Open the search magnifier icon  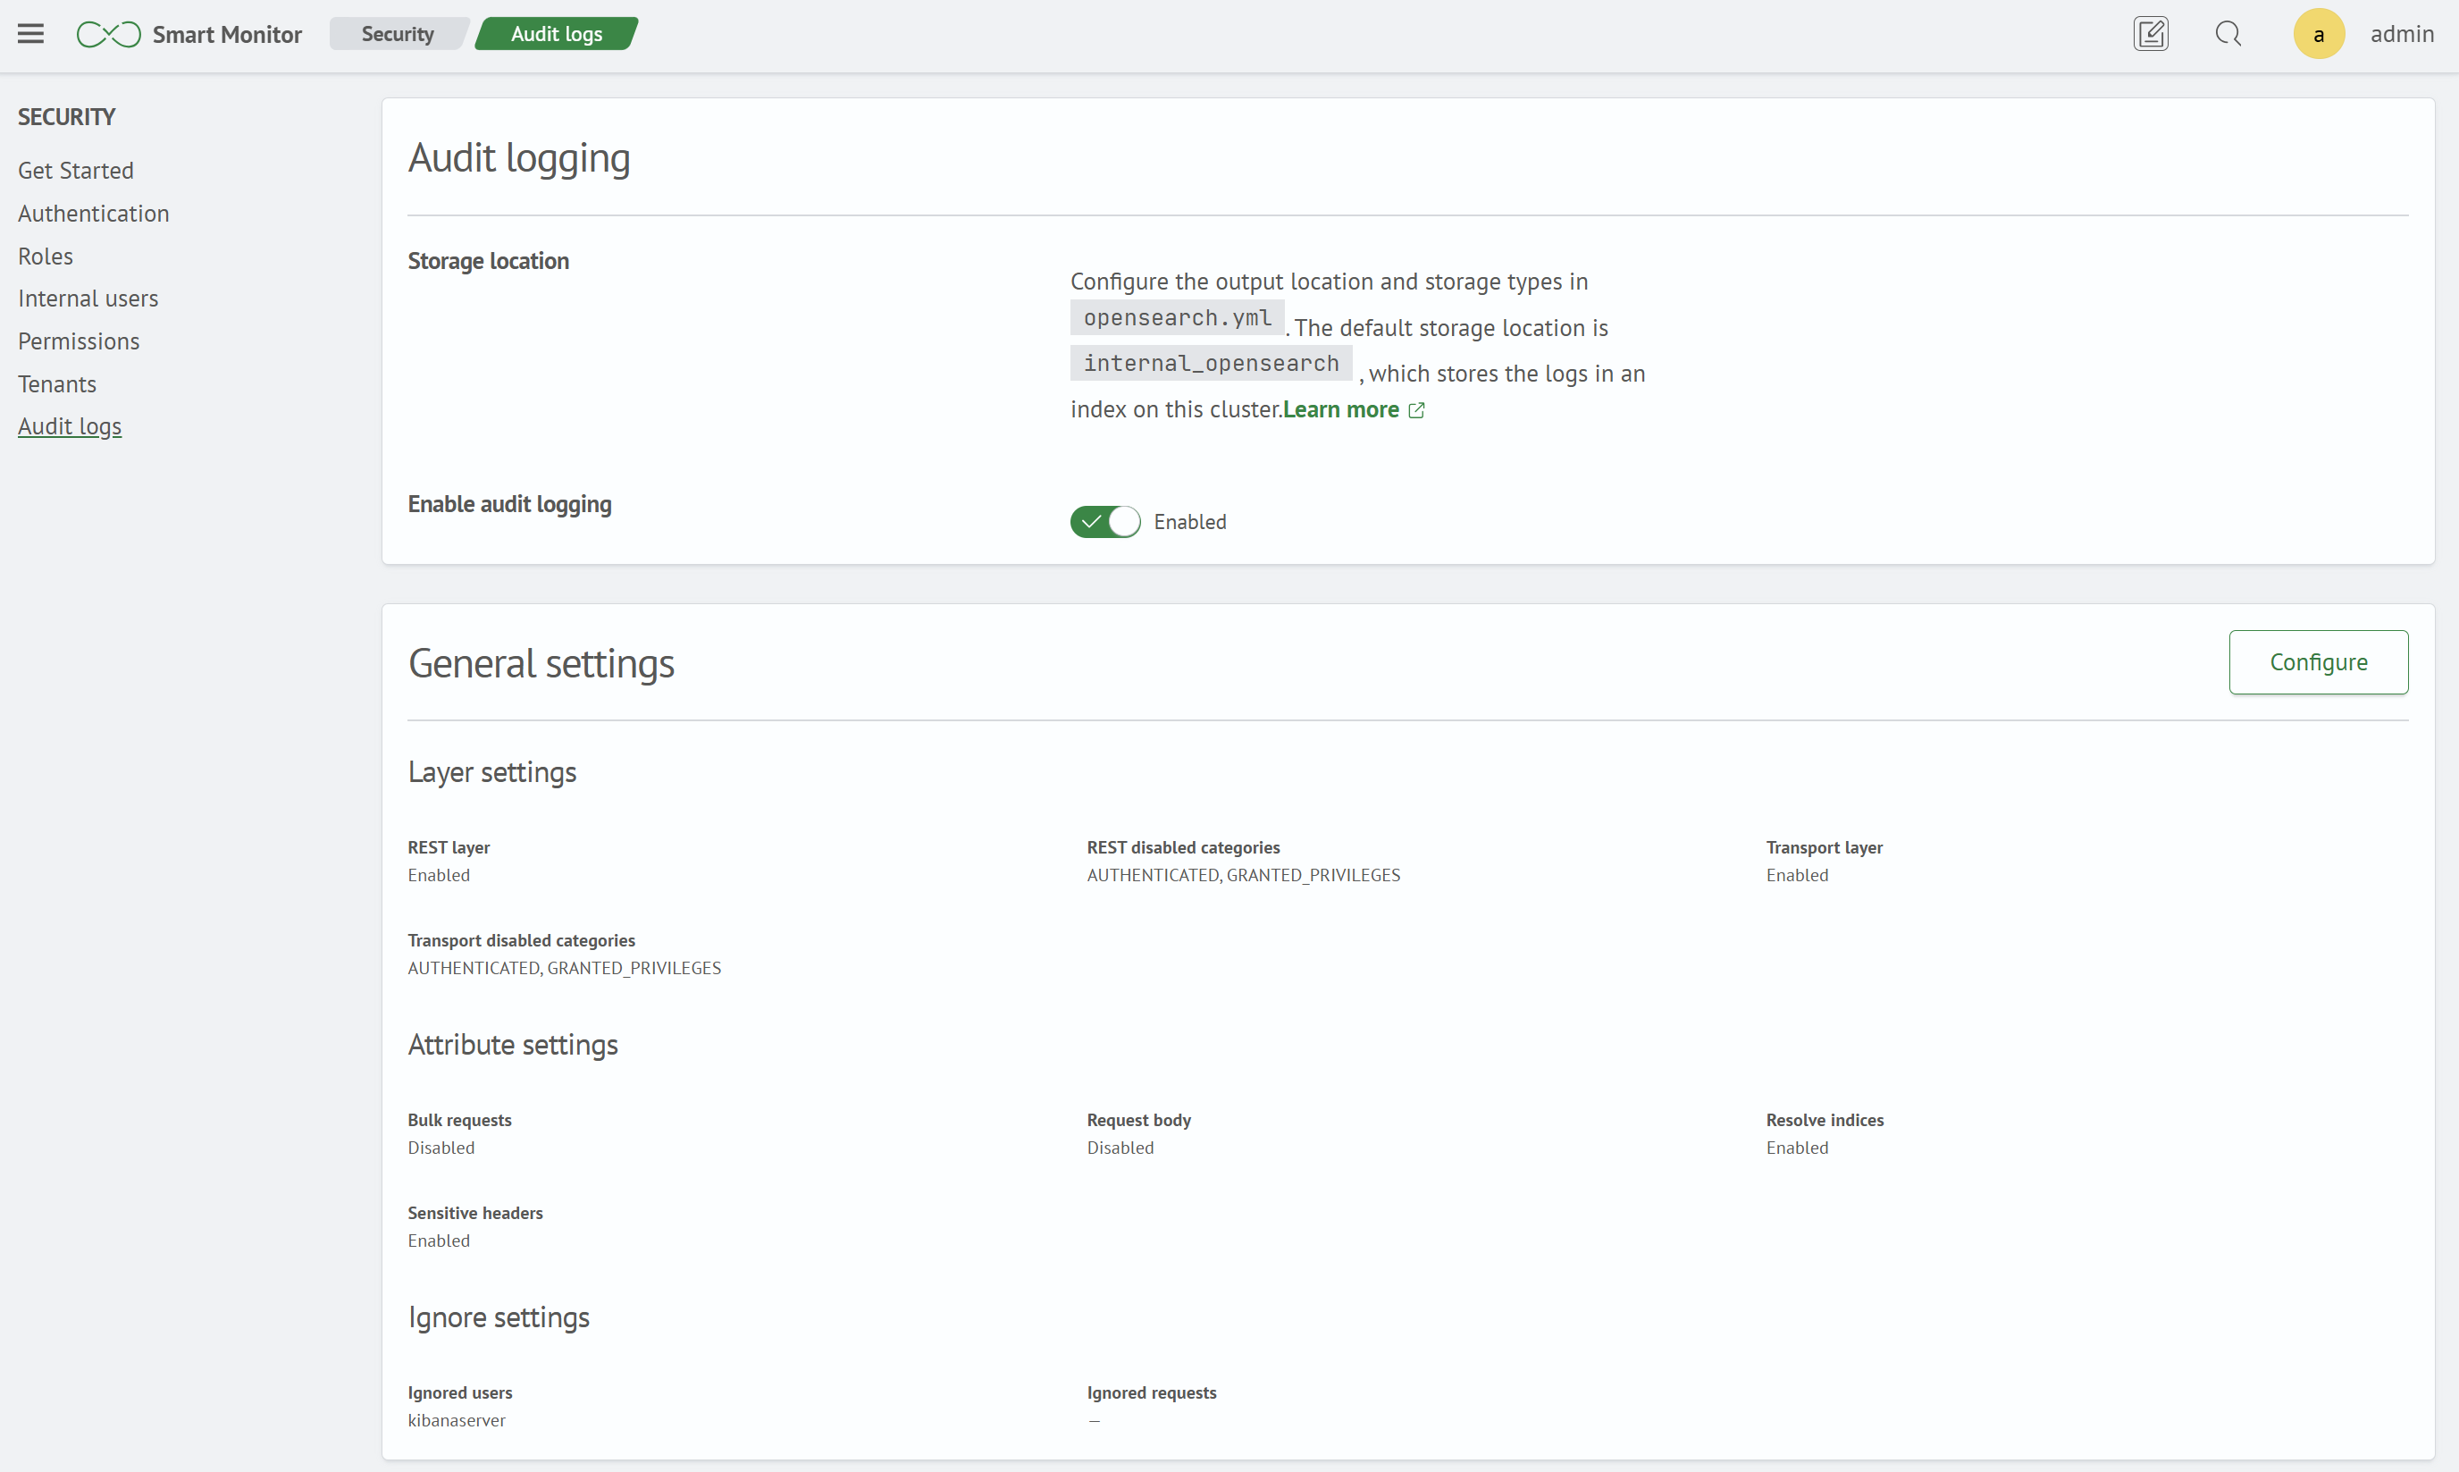point(2228,34)
